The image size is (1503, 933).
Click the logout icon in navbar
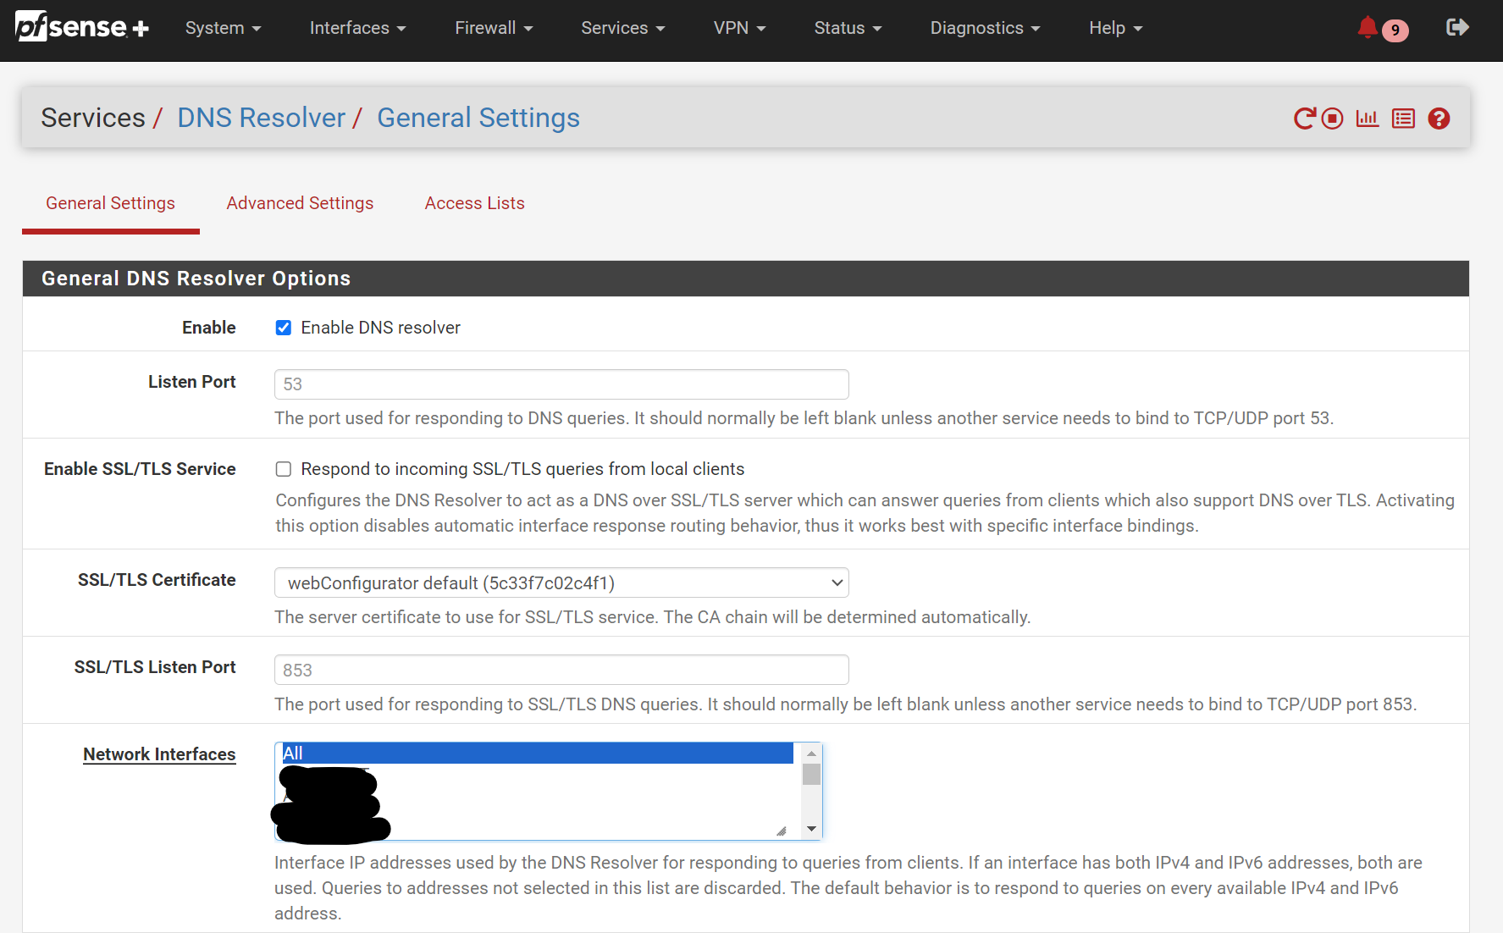pyautogui.click(x=1456, y=28)
